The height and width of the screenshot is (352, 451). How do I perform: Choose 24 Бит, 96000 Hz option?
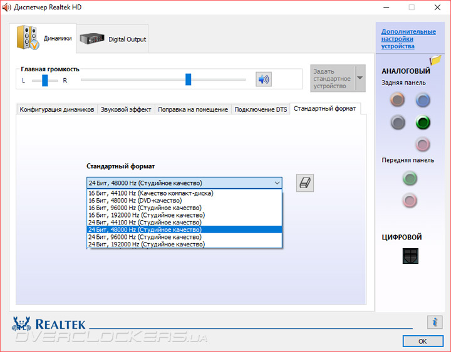pos(184,237)
